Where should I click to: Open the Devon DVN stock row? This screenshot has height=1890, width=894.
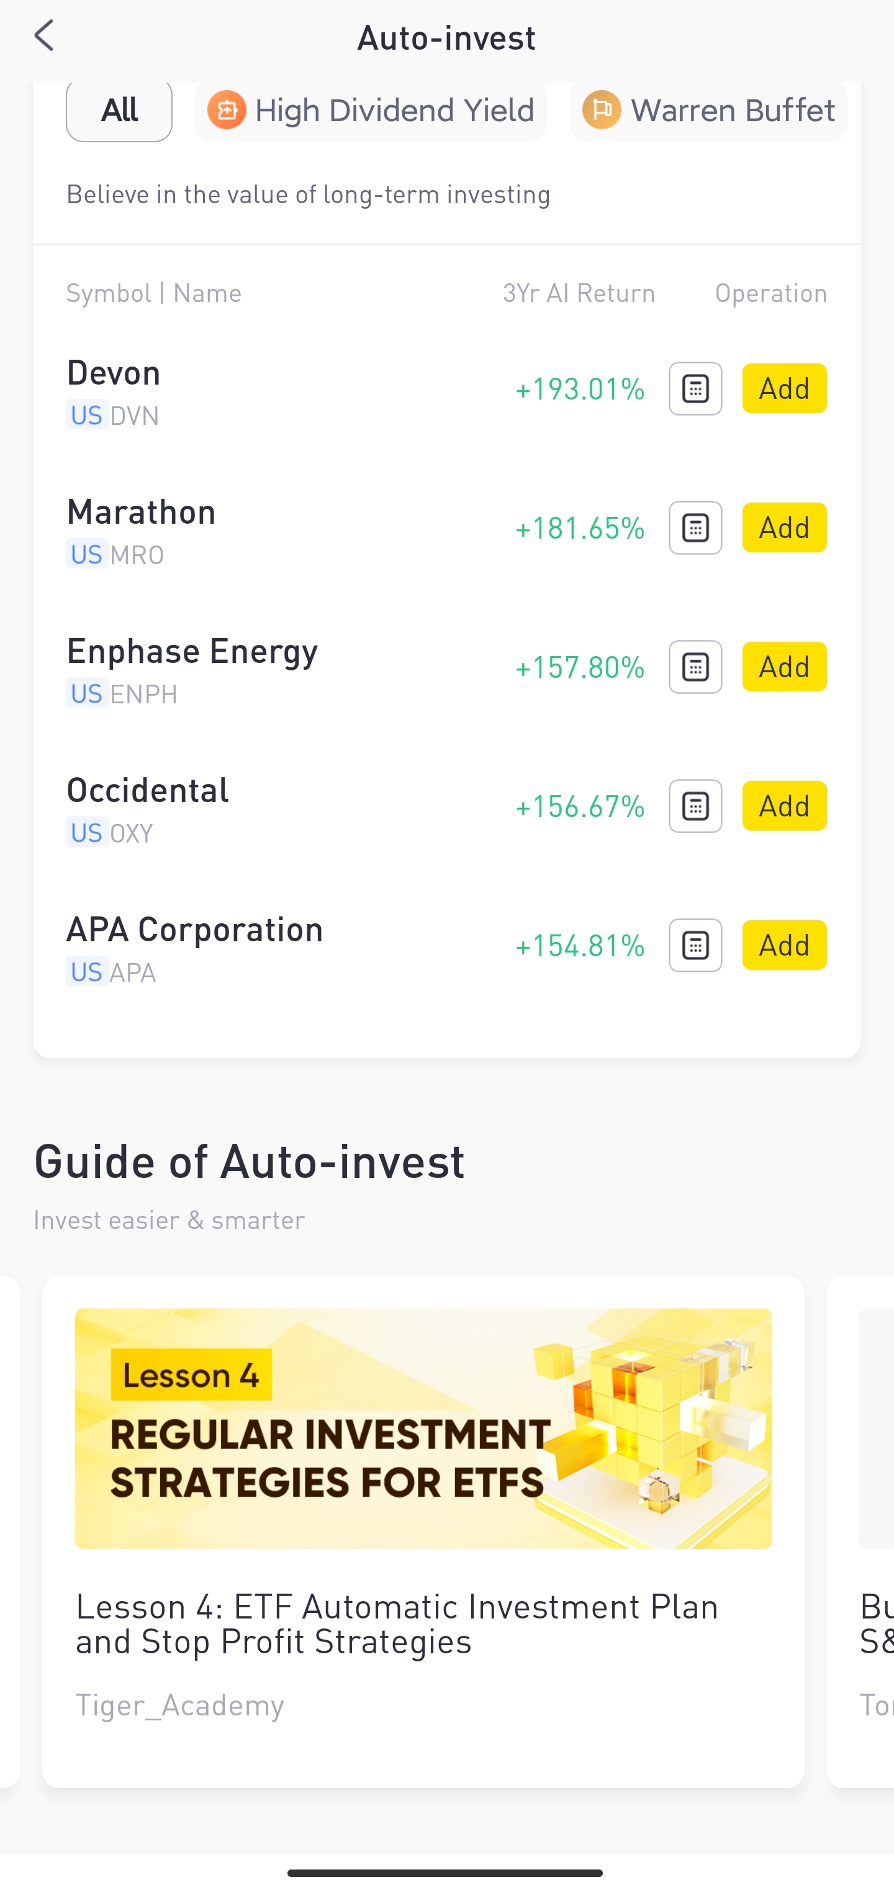[x=220, y=393]
